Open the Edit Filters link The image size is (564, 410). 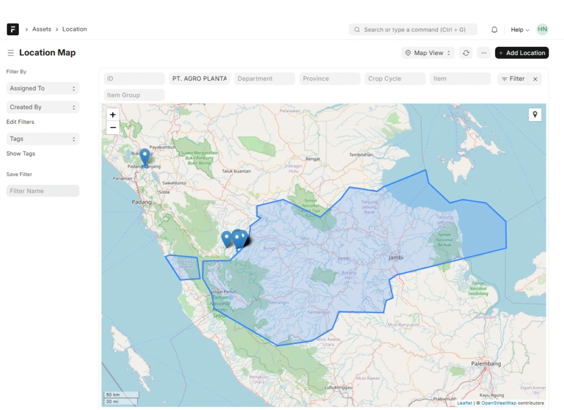pyautogui.click(x=20, y=122)
